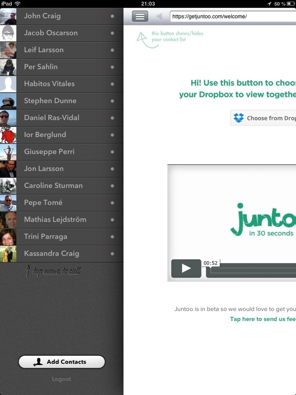Tap status dot next to Pepe Tomé
The height and width of the screenshot is (395, 296).
pyautogui.click(x=112, y=203)
